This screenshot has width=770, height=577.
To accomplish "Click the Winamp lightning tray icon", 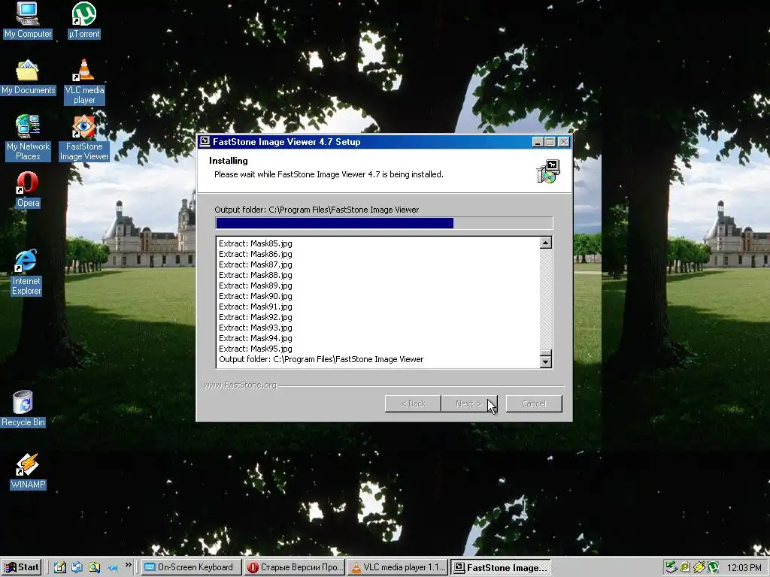I will 699,567.
